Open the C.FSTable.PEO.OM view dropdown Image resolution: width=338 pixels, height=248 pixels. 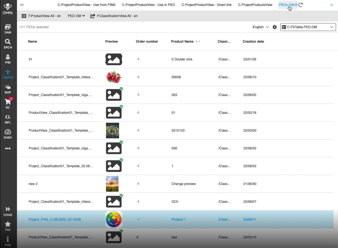click(x=308, y=27)
